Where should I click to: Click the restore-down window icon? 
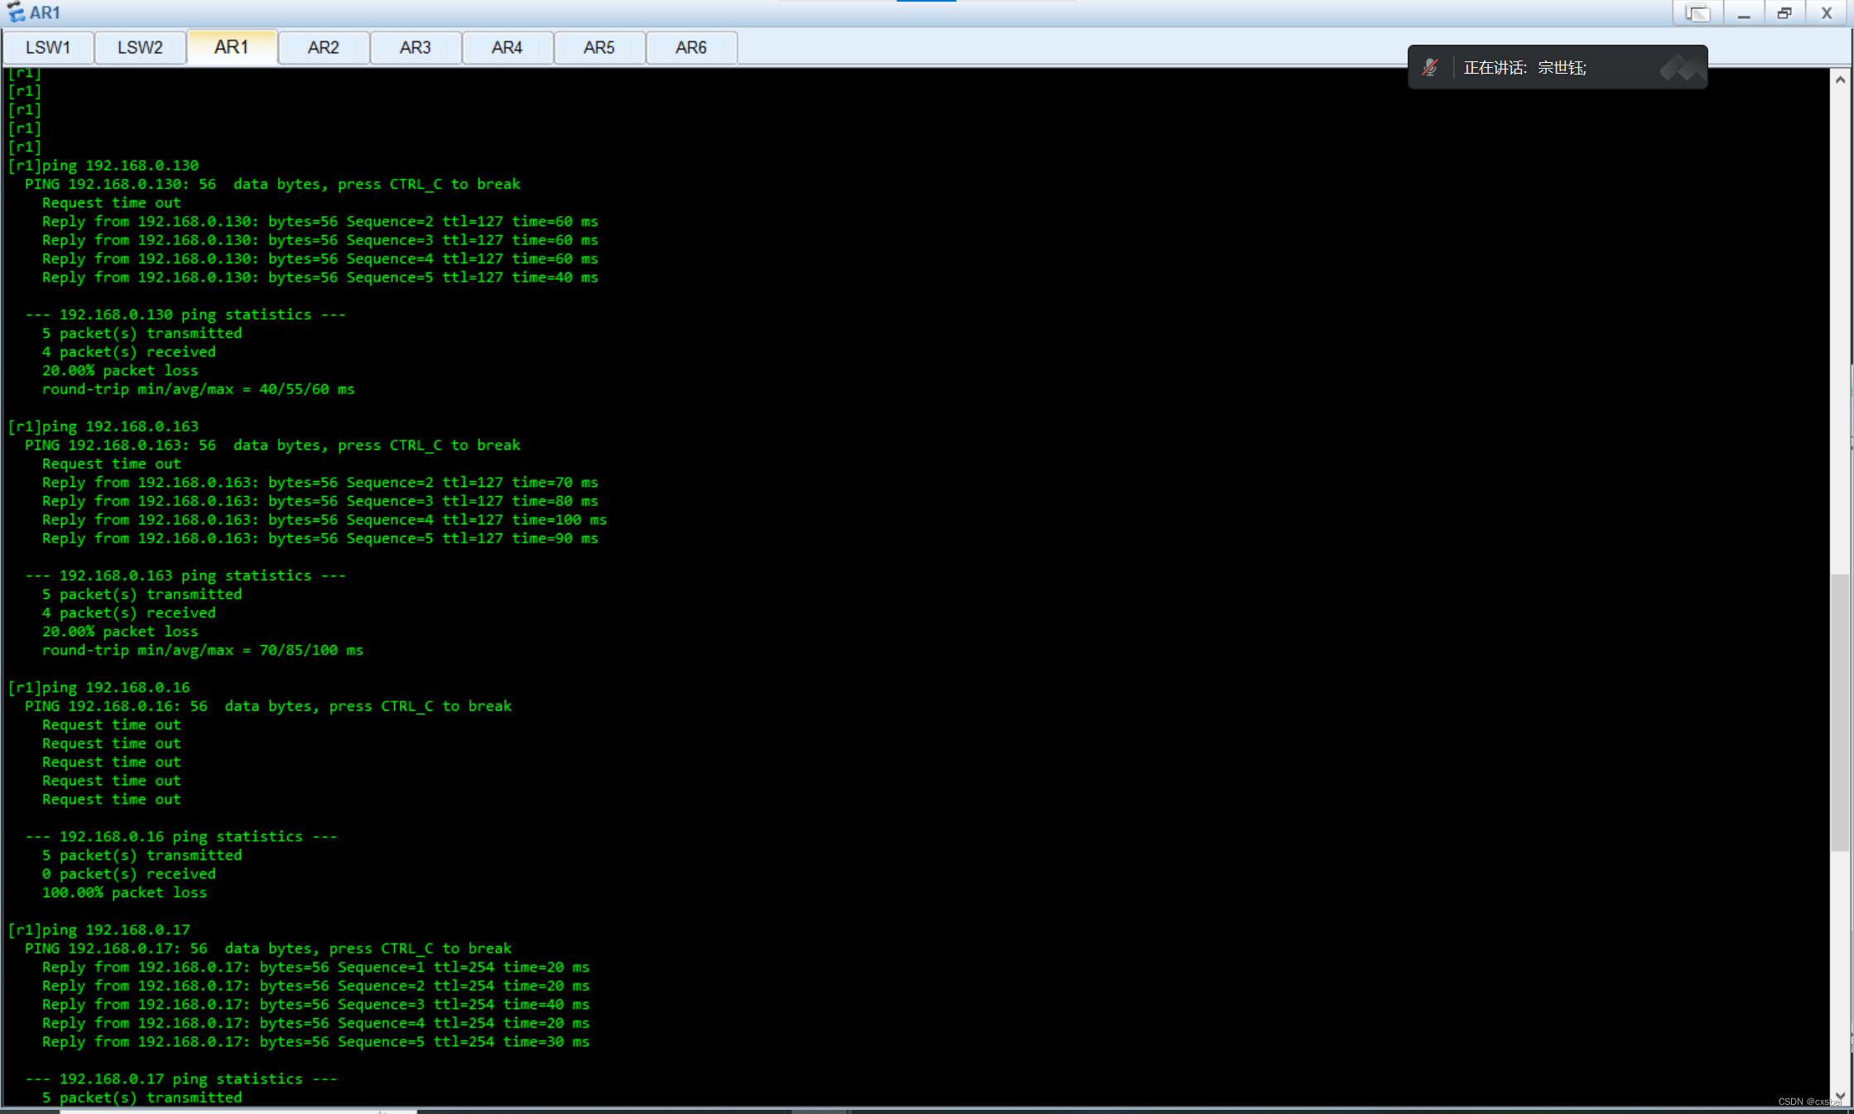pyautogui.click(x=1784, y=13)
